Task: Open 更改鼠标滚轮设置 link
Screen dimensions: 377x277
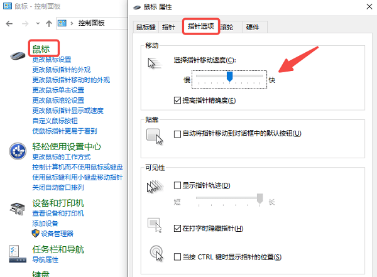Action: pos(58,100)
